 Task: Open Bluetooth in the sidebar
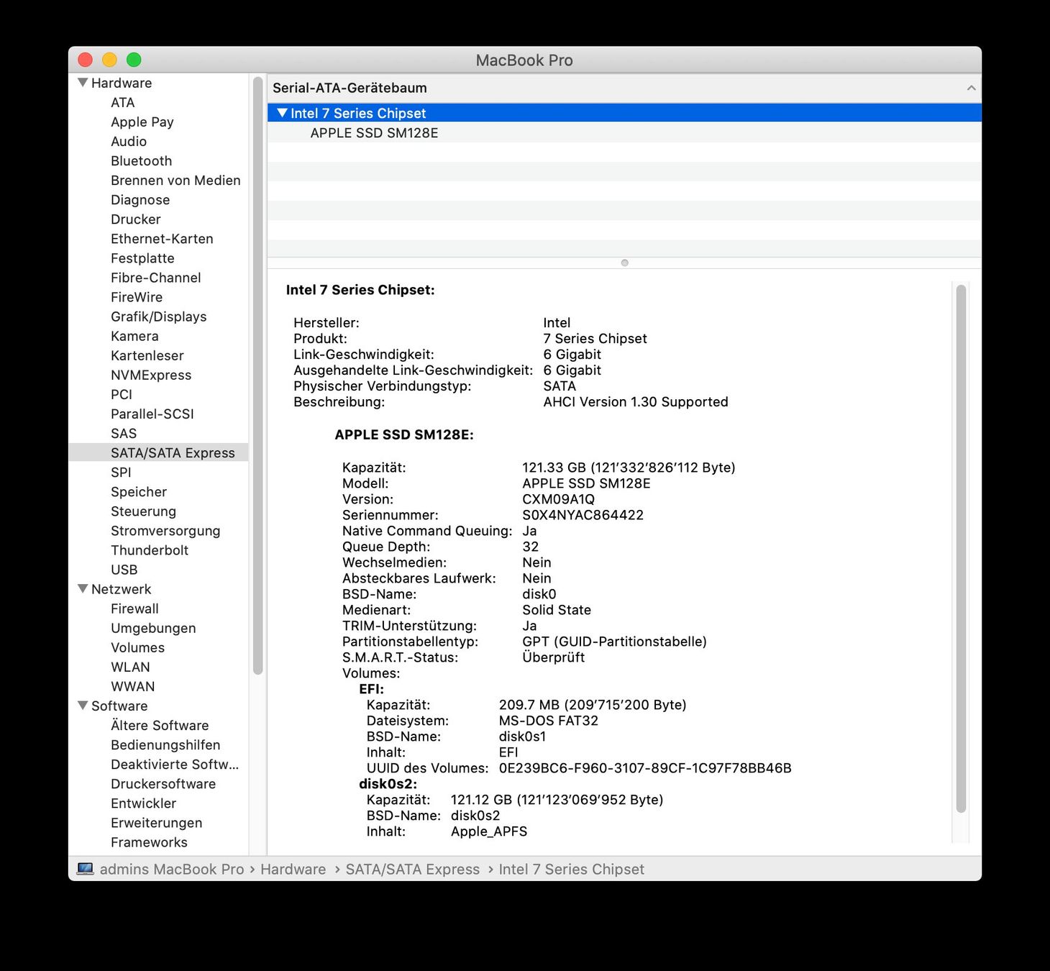click(x=142, y=160)
